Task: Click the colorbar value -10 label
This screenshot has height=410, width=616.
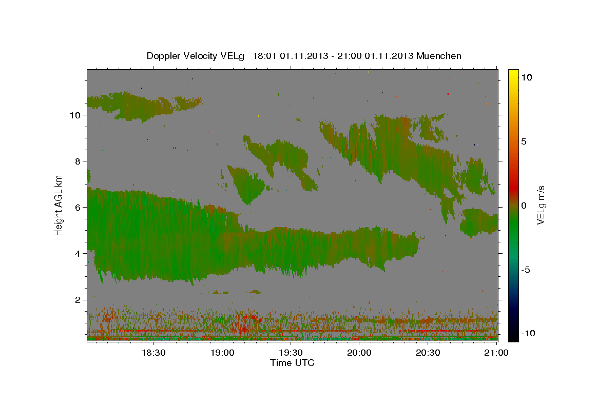Action: (x=528, y=334)
